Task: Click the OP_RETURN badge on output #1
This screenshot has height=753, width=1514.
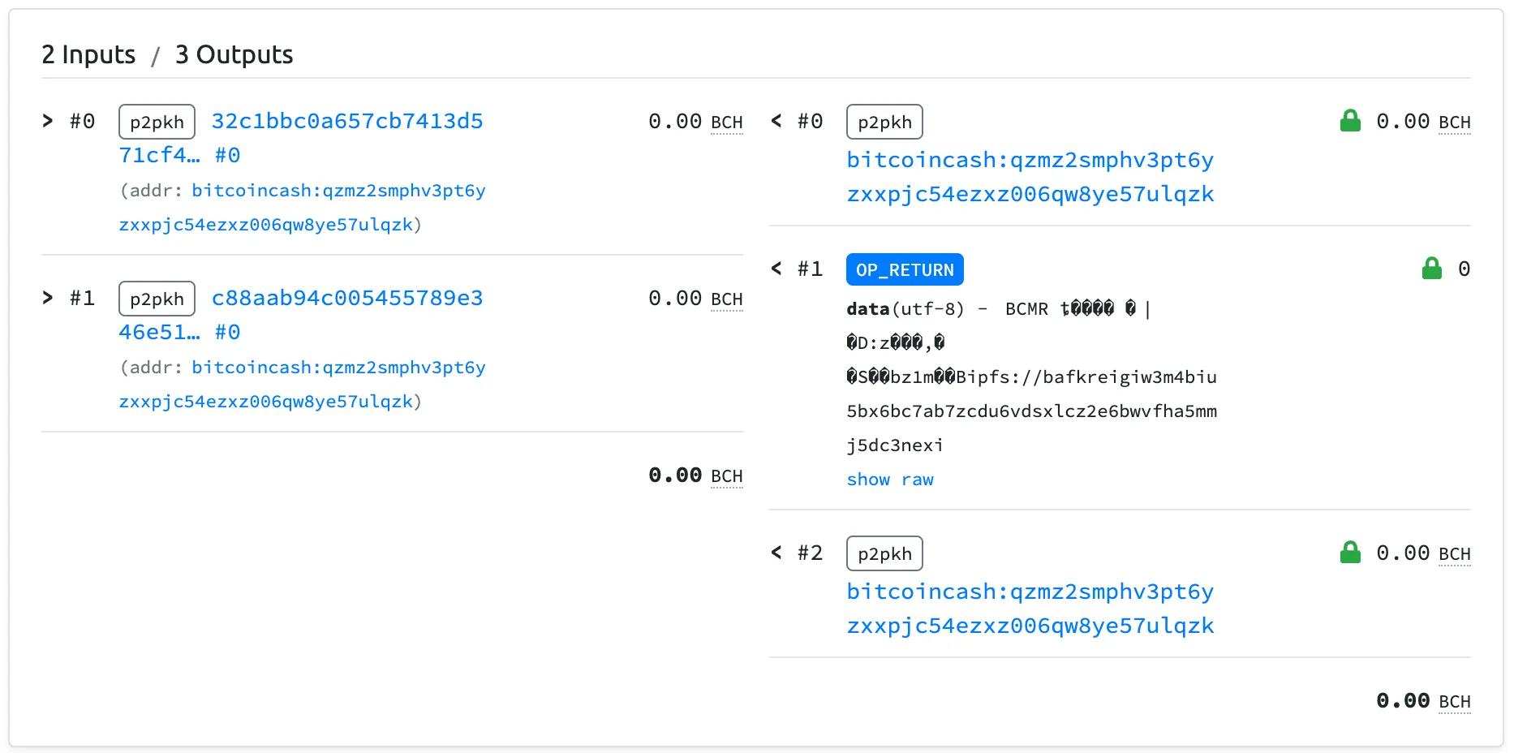Action: tap(905, 269)
